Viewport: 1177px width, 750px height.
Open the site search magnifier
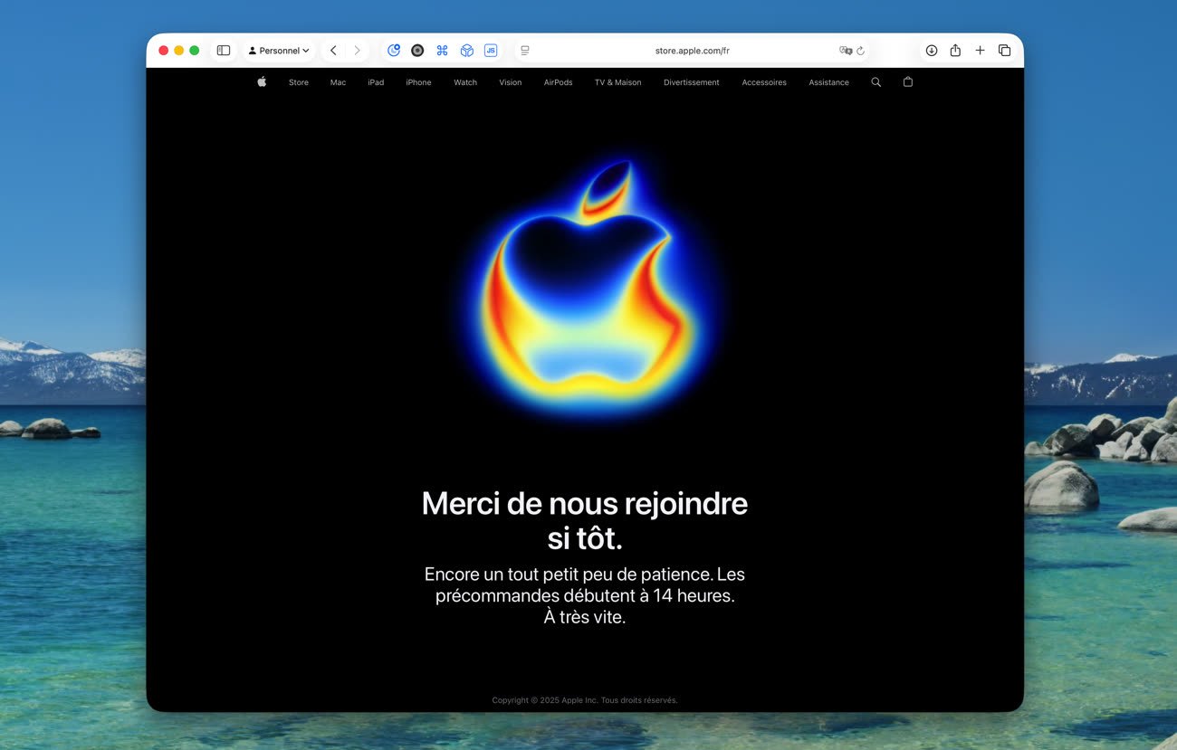pyautogui.click(x=876, y=81)
